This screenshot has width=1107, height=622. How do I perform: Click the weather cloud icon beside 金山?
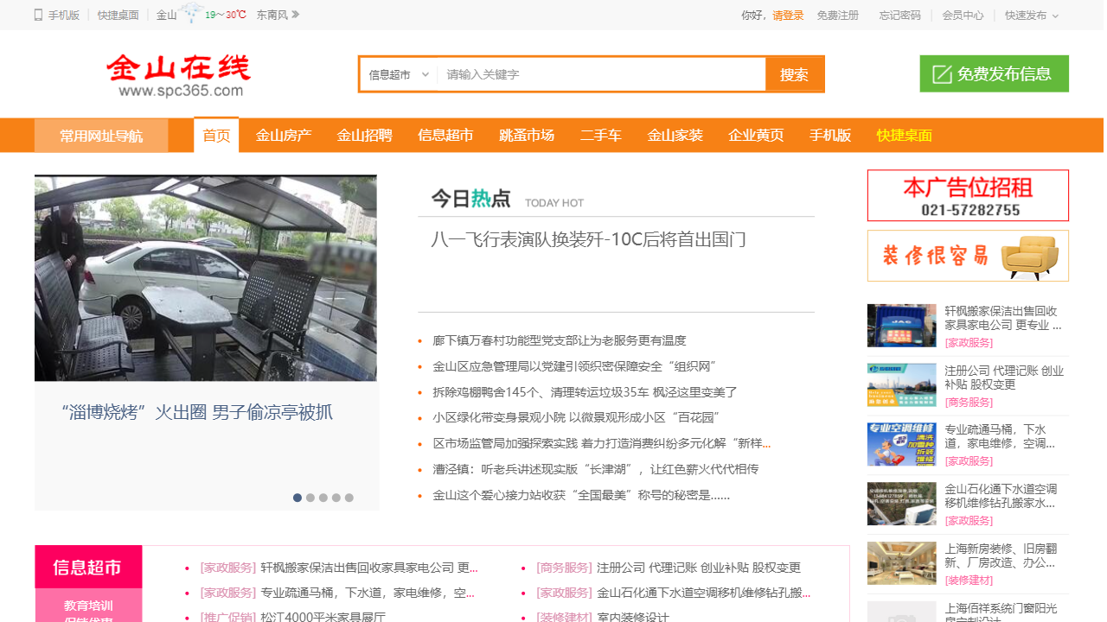click(x=191, y=14)
